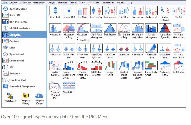Open the Graph Maker tool
Viewport: 191px width, 125px height.
10,98
